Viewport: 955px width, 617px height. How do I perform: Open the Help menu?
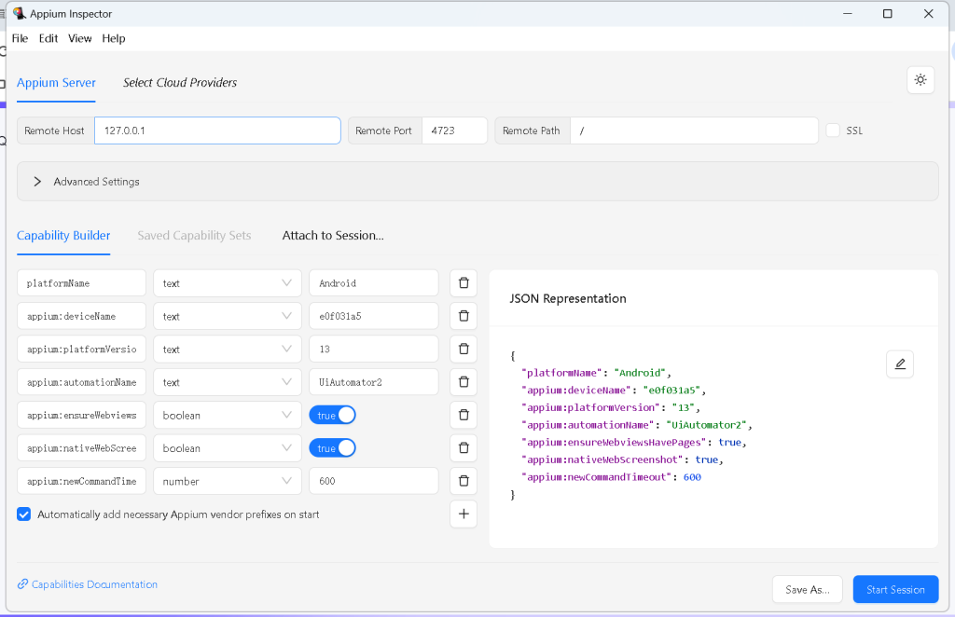pyautogui.click(x=113, y=38)
